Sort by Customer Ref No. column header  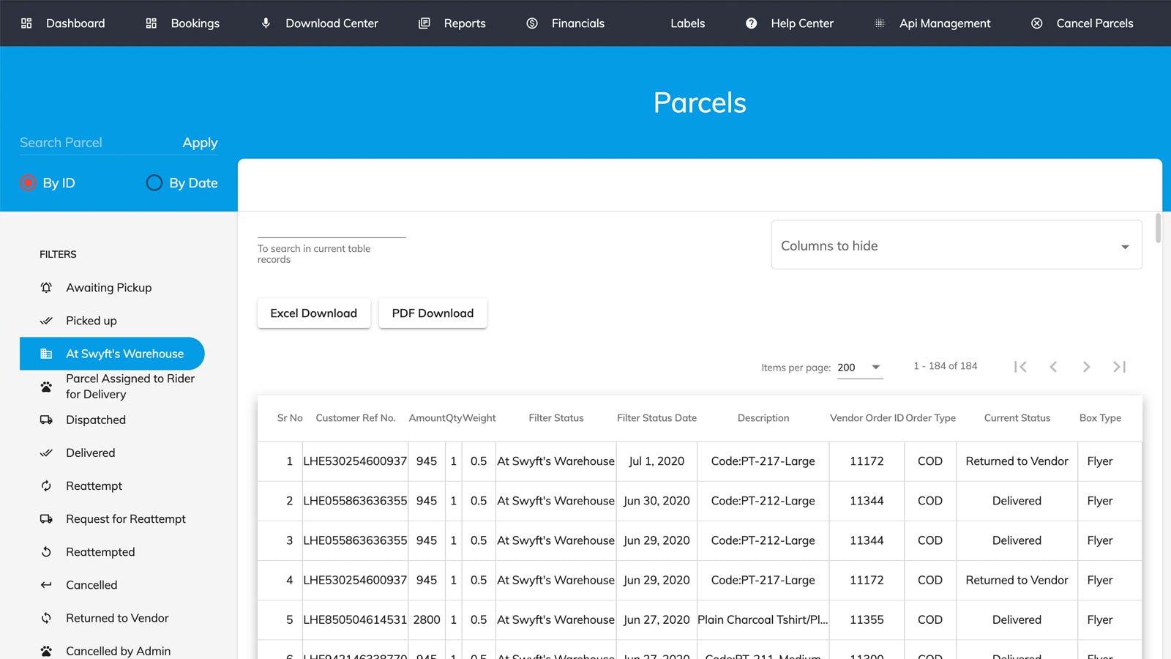(x=356, y=418)
